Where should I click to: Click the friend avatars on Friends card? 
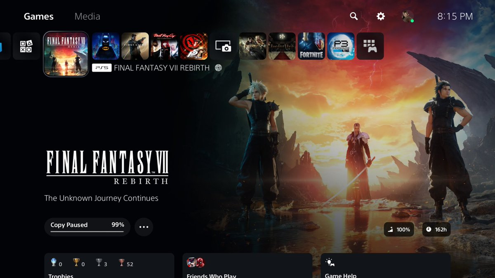196,262
